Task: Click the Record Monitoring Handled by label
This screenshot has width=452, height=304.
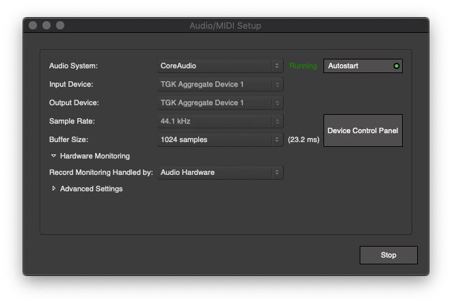Action: click(101, 173)
